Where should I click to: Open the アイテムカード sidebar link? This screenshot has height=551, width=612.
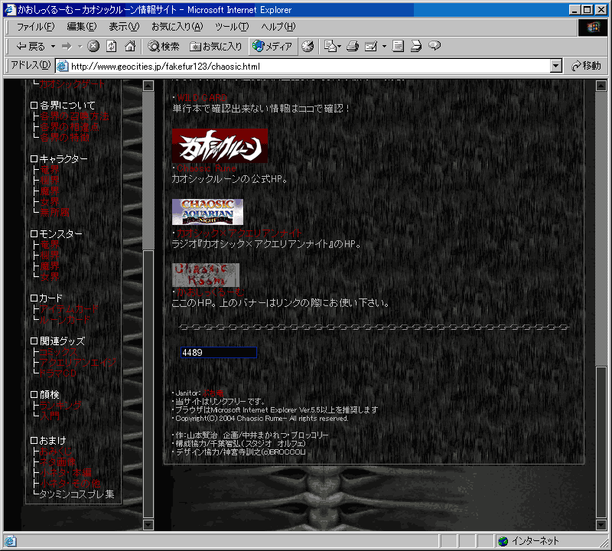point(69,309)
